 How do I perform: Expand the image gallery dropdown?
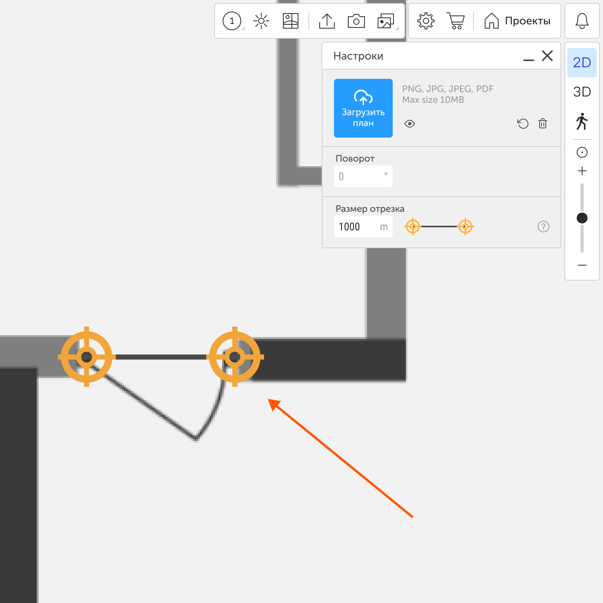[x=386, y=21]
